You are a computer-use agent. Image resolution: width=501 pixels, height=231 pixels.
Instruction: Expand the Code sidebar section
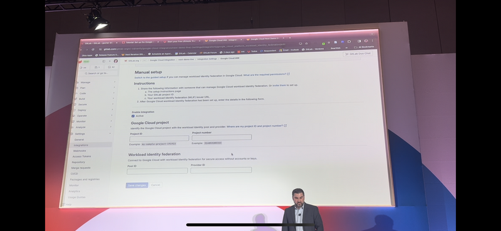tap(95, 93)
